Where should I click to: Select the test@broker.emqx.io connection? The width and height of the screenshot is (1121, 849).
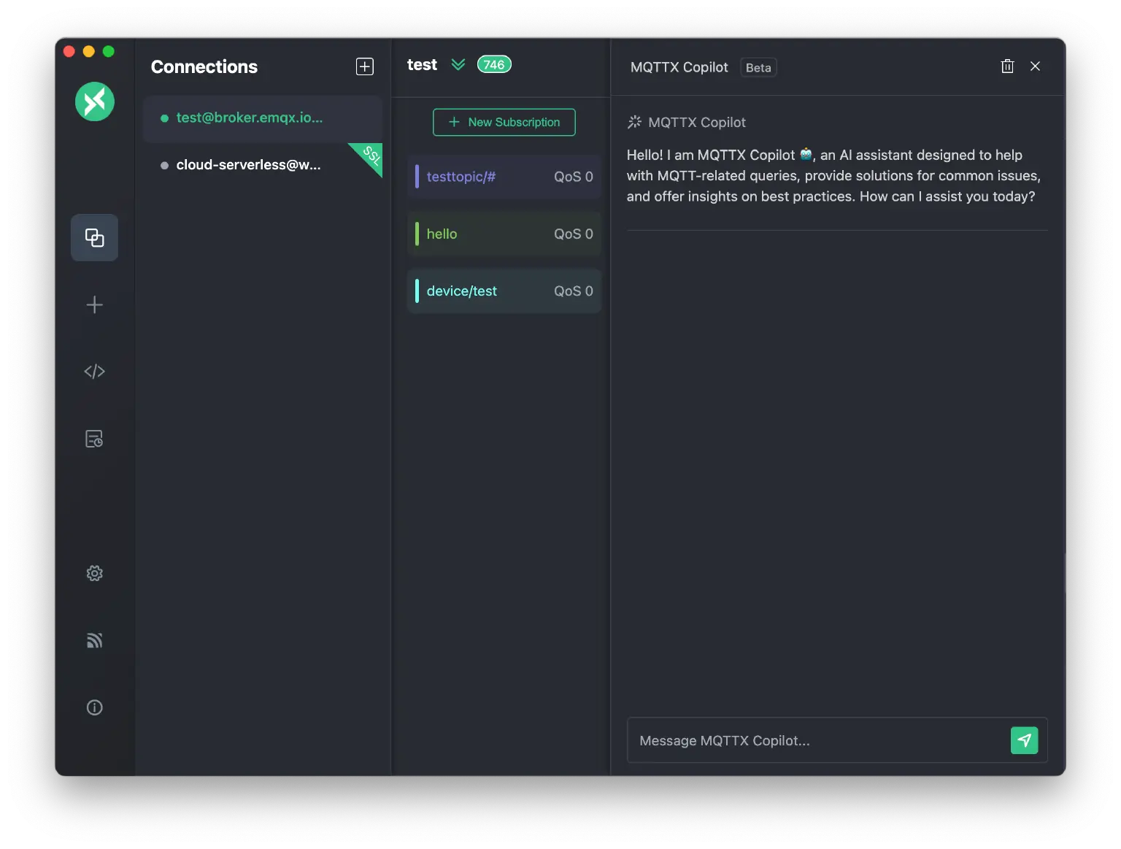coord(248,118)
